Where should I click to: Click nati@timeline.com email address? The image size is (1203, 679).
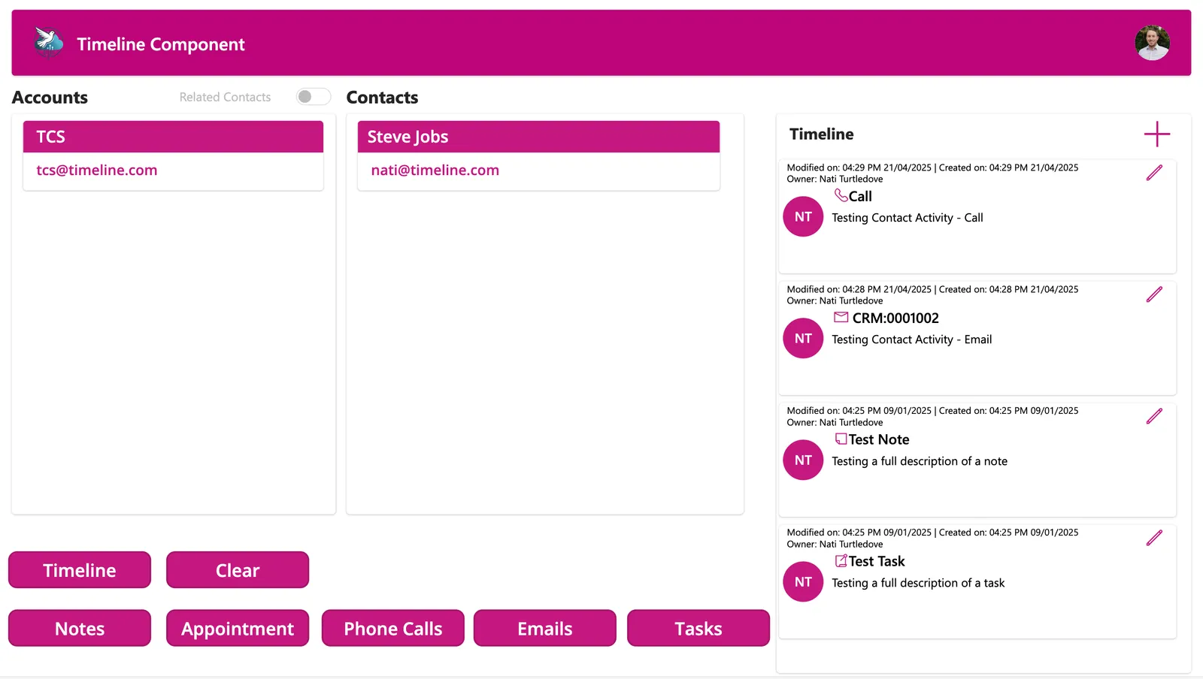[x=435, y=171]
